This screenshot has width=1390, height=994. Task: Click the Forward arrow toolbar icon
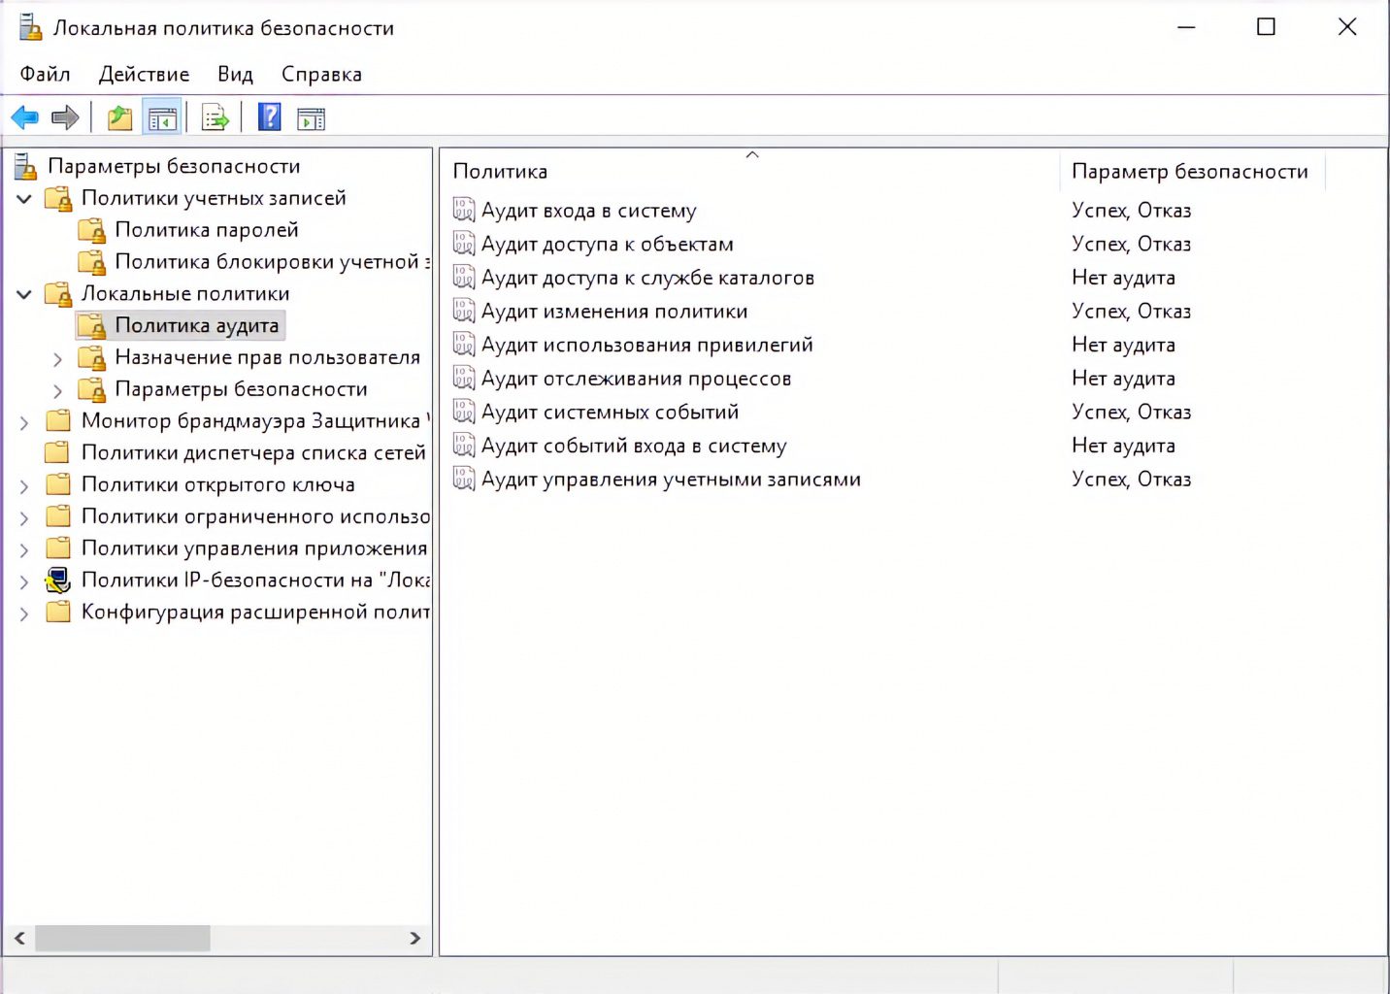tap(65, 118)
